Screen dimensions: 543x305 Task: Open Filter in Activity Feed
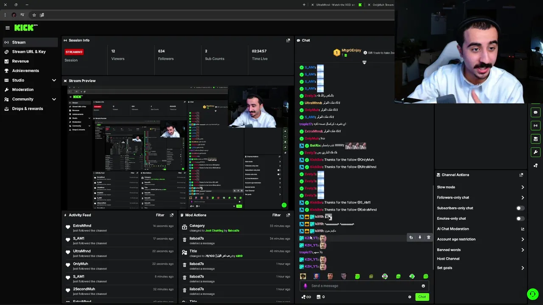point(160,215)
